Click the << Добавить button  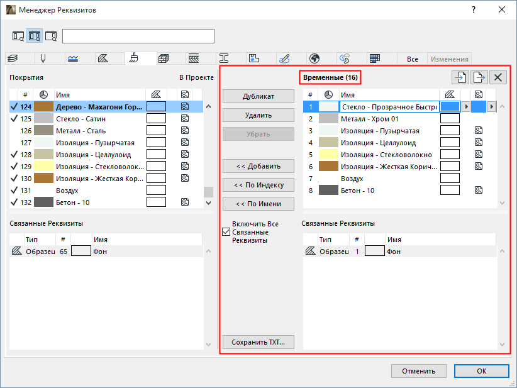click(258, 166)
